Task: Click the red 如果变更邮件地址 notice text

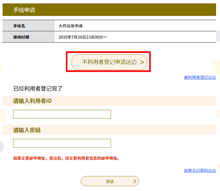Action: [x=66, y=158]
